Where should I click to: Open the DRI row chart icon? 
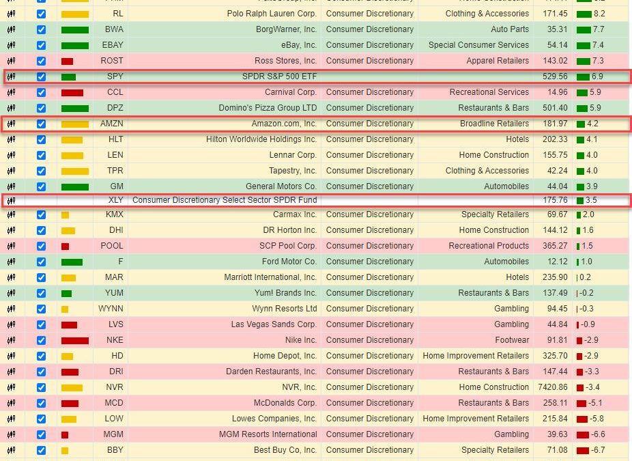tap(12, 372)
